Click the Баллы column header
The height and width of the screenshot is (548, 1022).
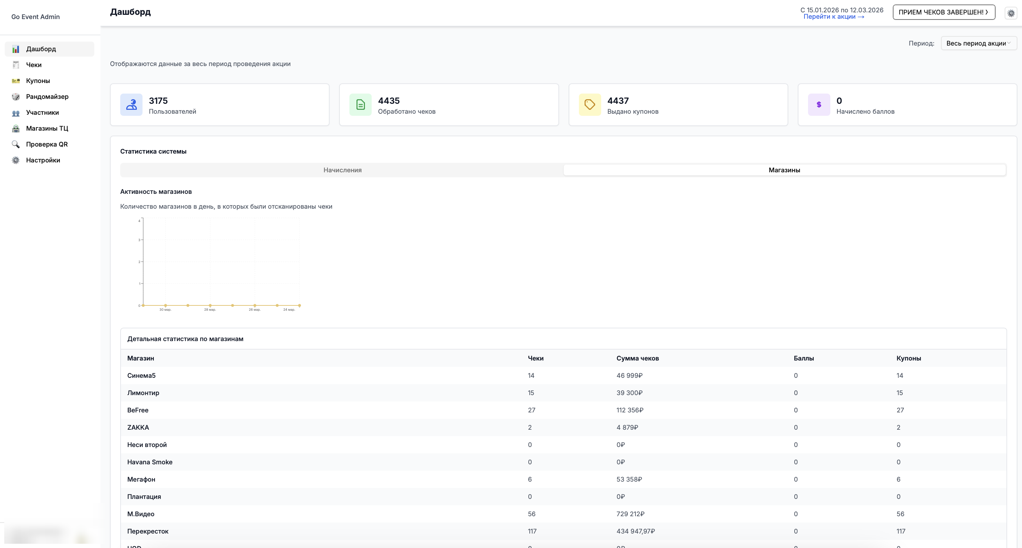tap(804, 358)
